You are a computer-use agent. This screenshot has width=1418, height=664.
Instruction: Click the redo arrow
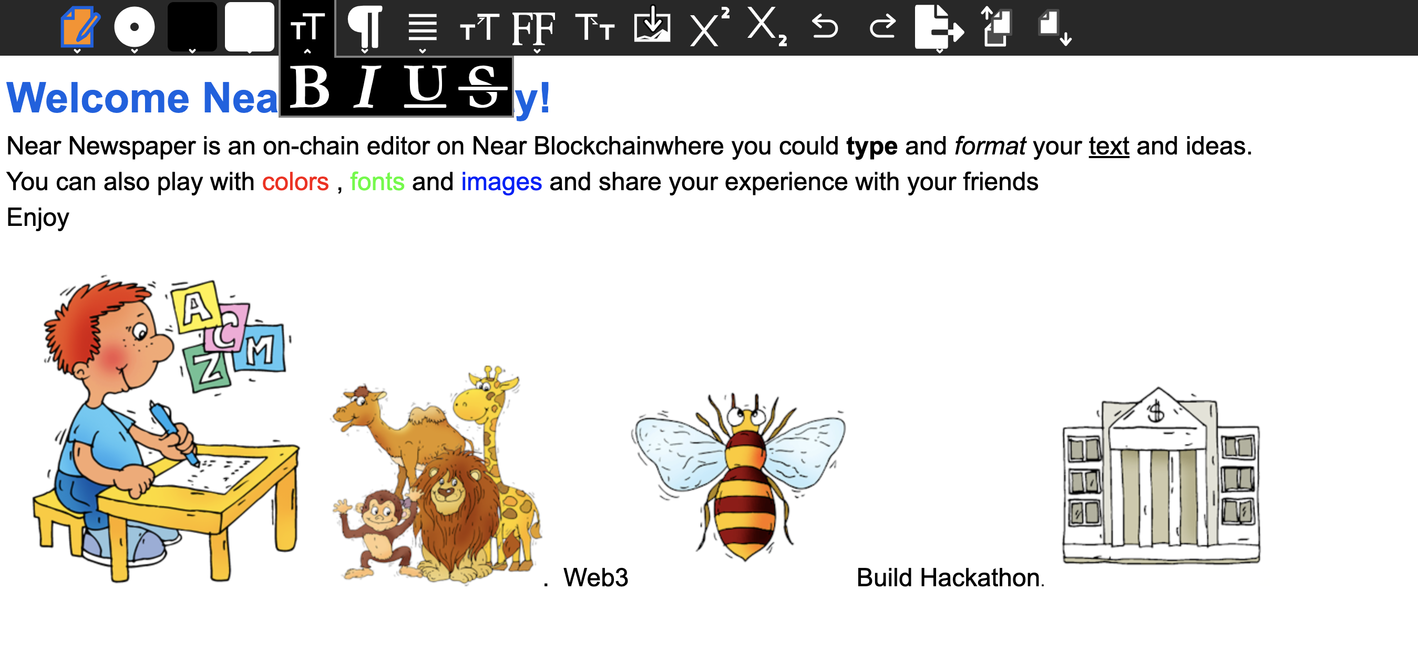(x=882, y=26)
